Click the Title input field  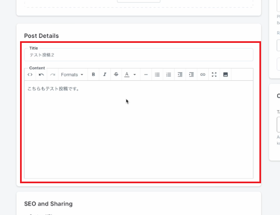click(x=139, y=55)
